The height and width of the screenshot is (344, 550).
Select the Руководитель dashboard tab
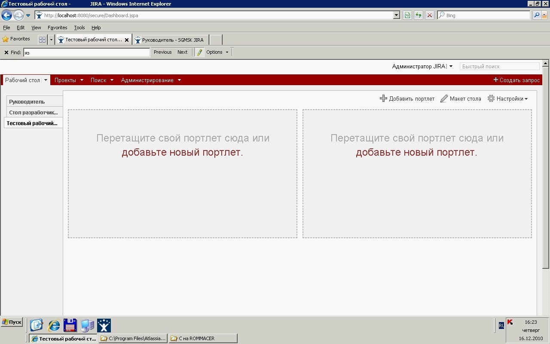(x=35, y=102)
